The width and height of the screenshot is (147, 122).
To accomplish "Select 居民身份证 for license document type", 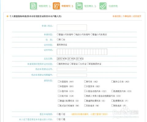I will pos(58,64).
